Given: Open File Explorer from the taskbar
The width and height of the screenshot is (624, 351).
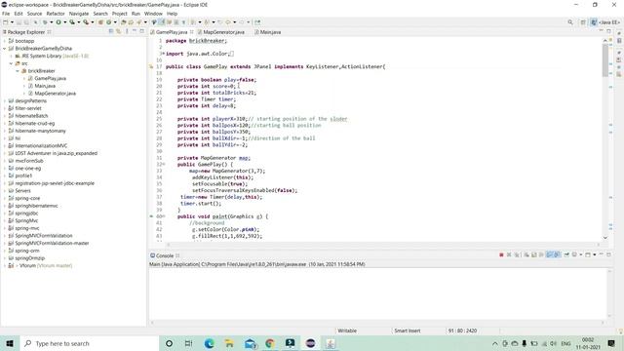Looking at the screenshot, I should (x=229, y=343).
